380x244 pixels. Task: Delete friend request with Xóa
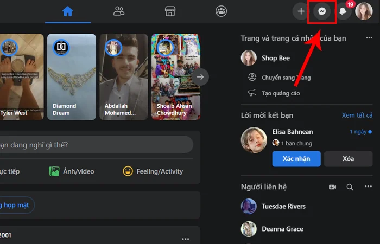(x=349, y=159)
